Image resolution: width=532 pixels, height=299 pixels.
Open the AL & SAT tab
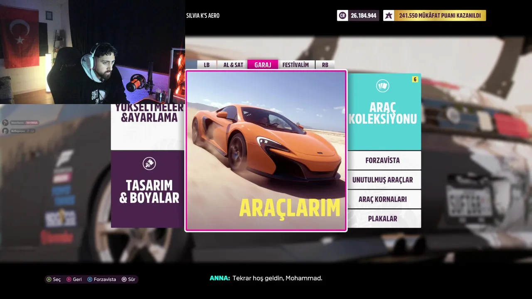click(x=233, y=65)
